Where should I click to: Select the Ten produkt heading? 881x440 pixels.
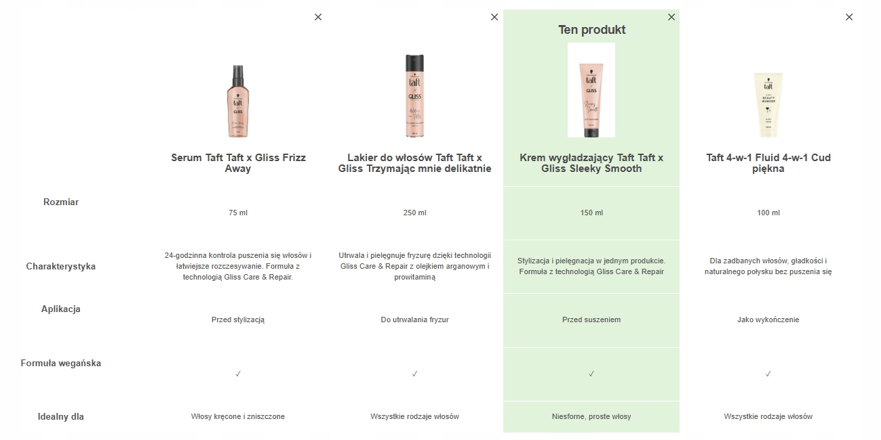pos(591,30)
